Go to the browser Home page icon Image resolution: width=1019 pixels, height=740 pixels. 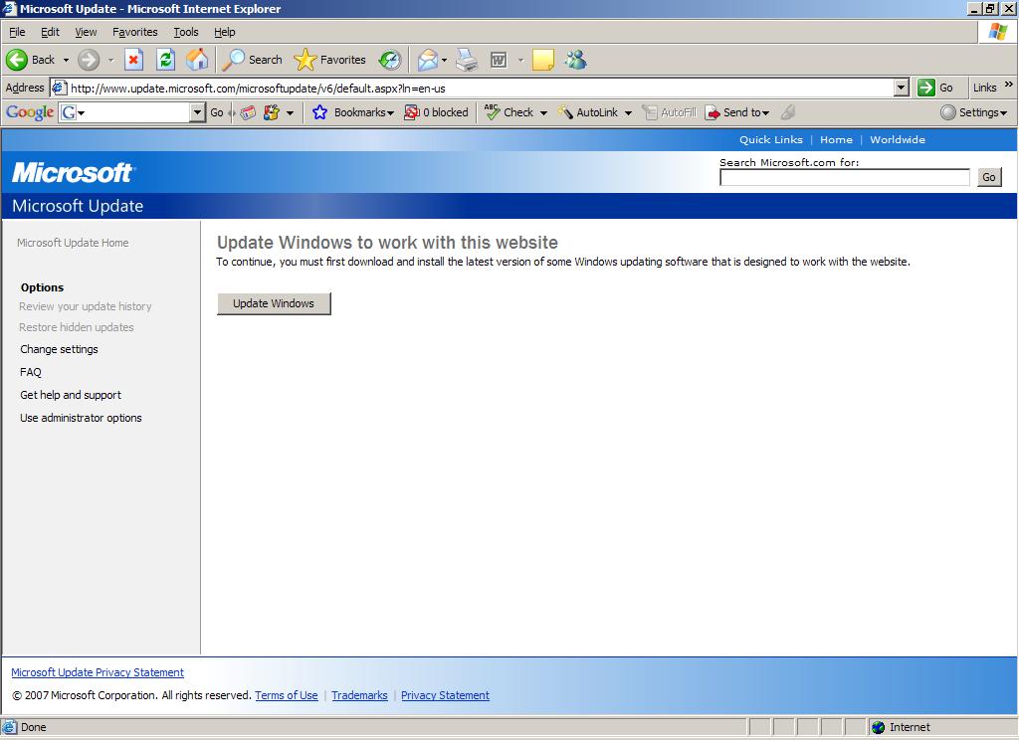click(x=197, y=60)
